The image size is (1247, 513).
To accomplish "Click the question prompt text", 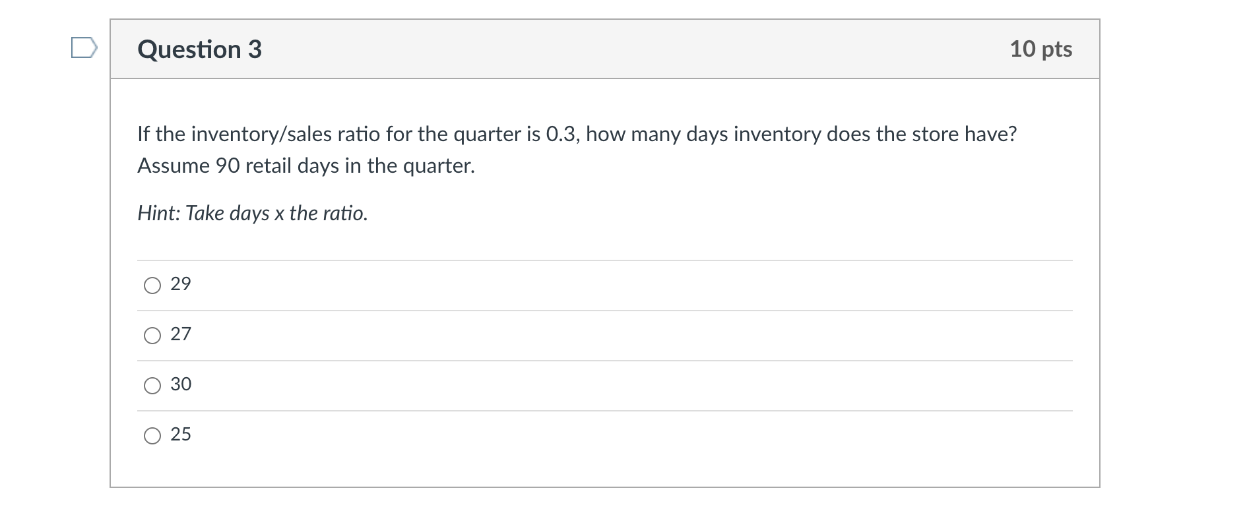I will (x=577, y=134).
